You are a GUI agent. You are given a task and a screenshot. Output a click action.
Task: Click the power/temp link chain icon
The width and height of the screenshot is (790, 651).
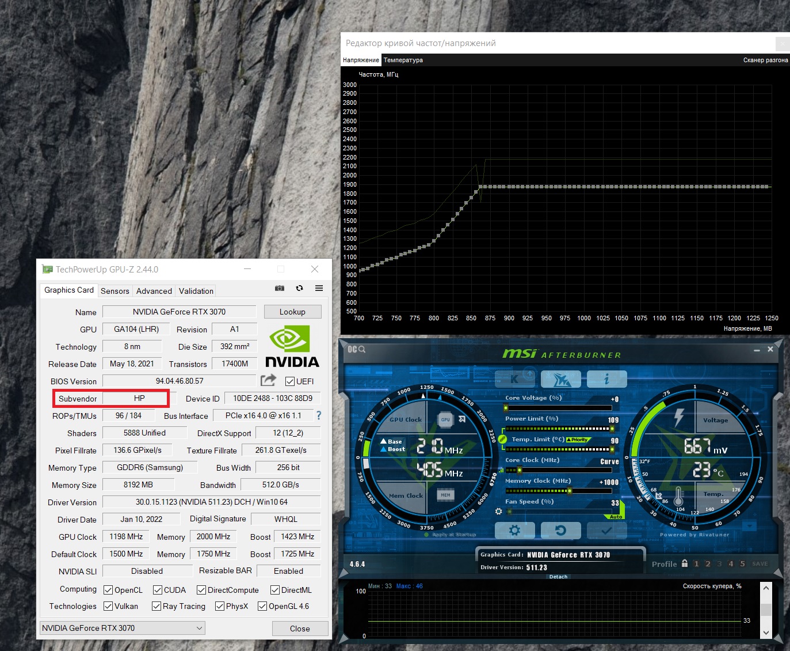502,439
